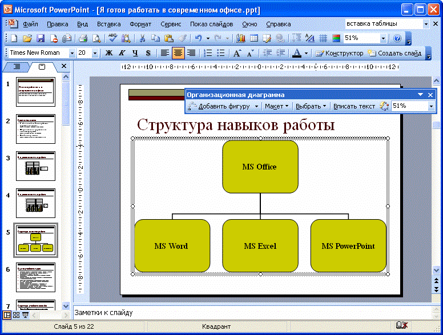Open the Файл menu
The image size is (443, 335).
click(30, 25)
